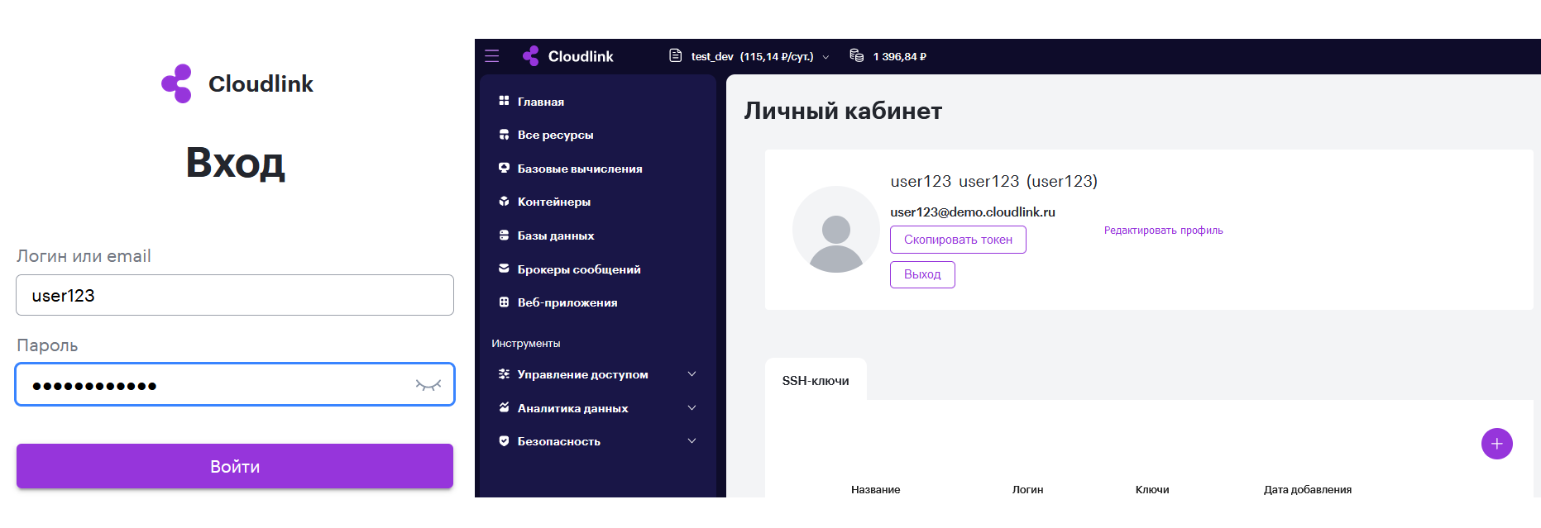This screenshot has width=1541, height=528.
Task: Add a new SSH key with the plus button
Action: (x=1496, y=444)
